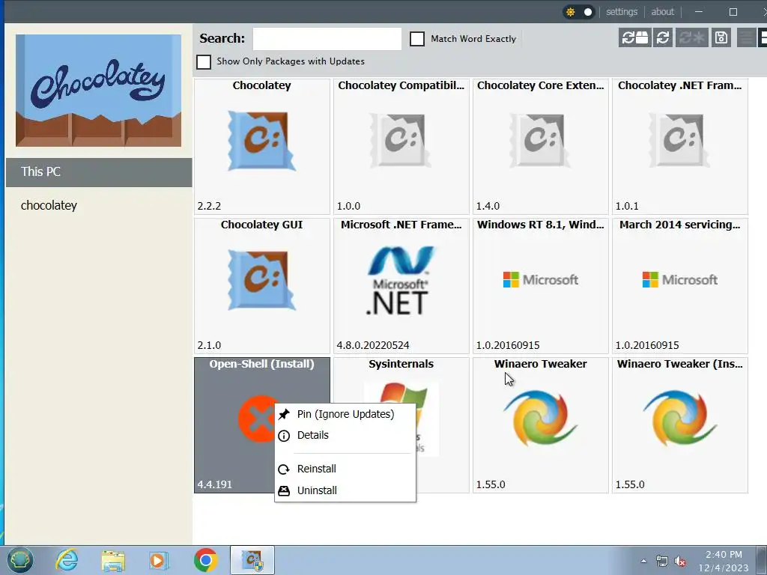Click the version 4.8.0.20220524 text
The image size is (767, 575).
click(373, 345)
